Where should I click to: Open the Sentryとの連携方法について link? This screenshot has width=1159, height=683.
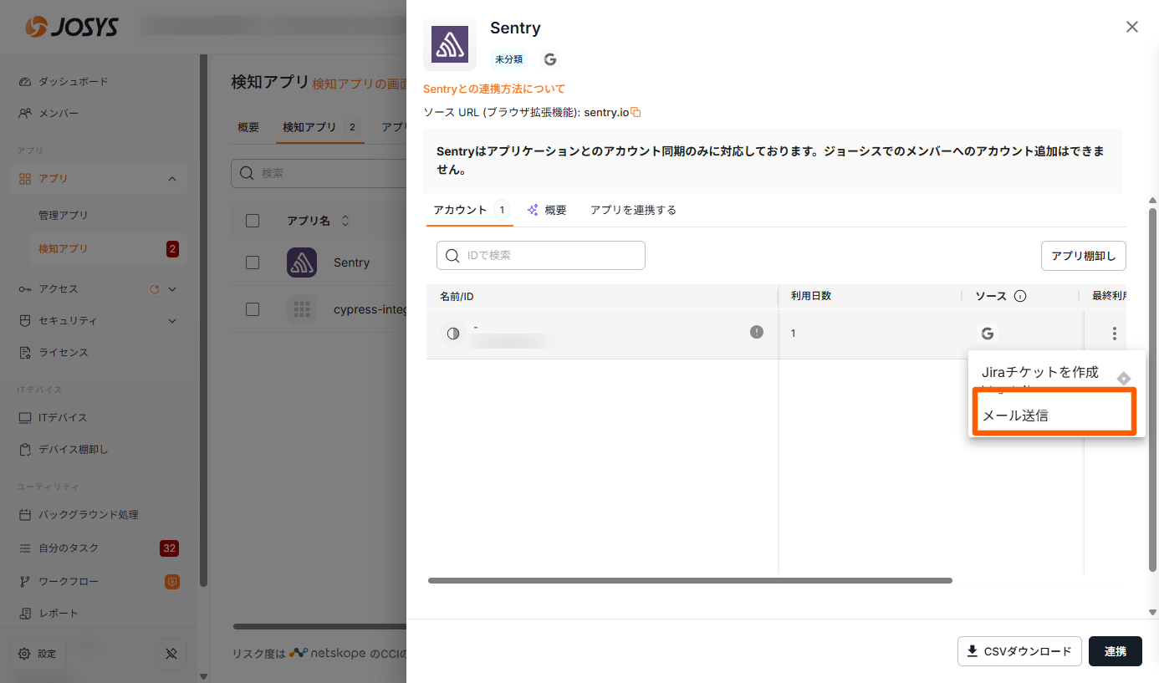pos(494,89)
